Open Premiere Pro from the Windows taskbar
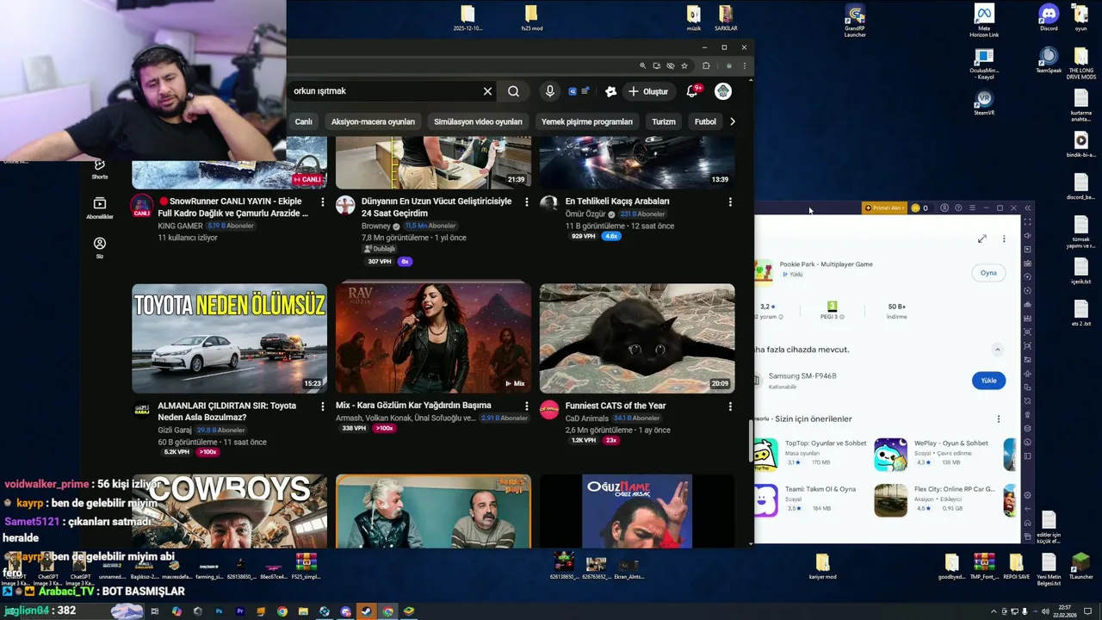The height and width of the screenshot is (620, 1102). click(x=240, y=611)
